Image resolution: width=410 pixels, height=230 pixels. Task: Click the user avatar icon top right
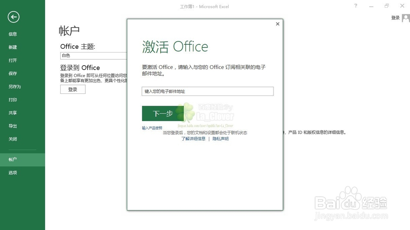[x=406, y=18]
